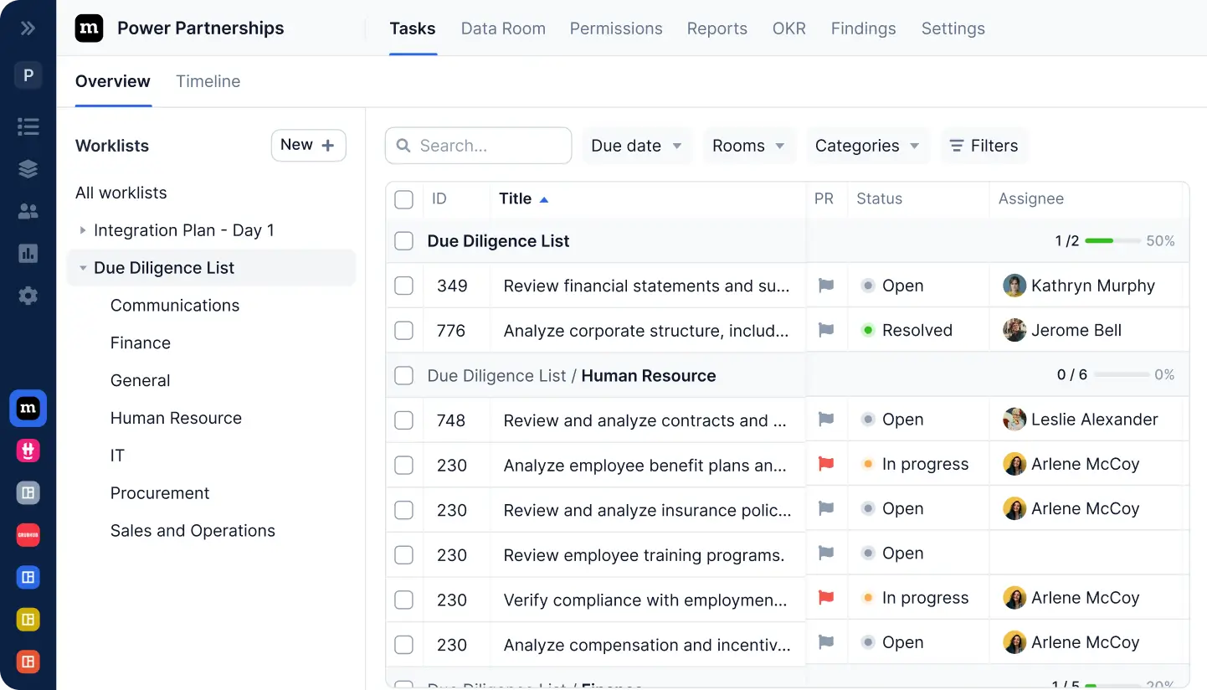Expand the Integration Plan - Day 1 worklist
1207x690 pixels.
[x=82, y=229]
